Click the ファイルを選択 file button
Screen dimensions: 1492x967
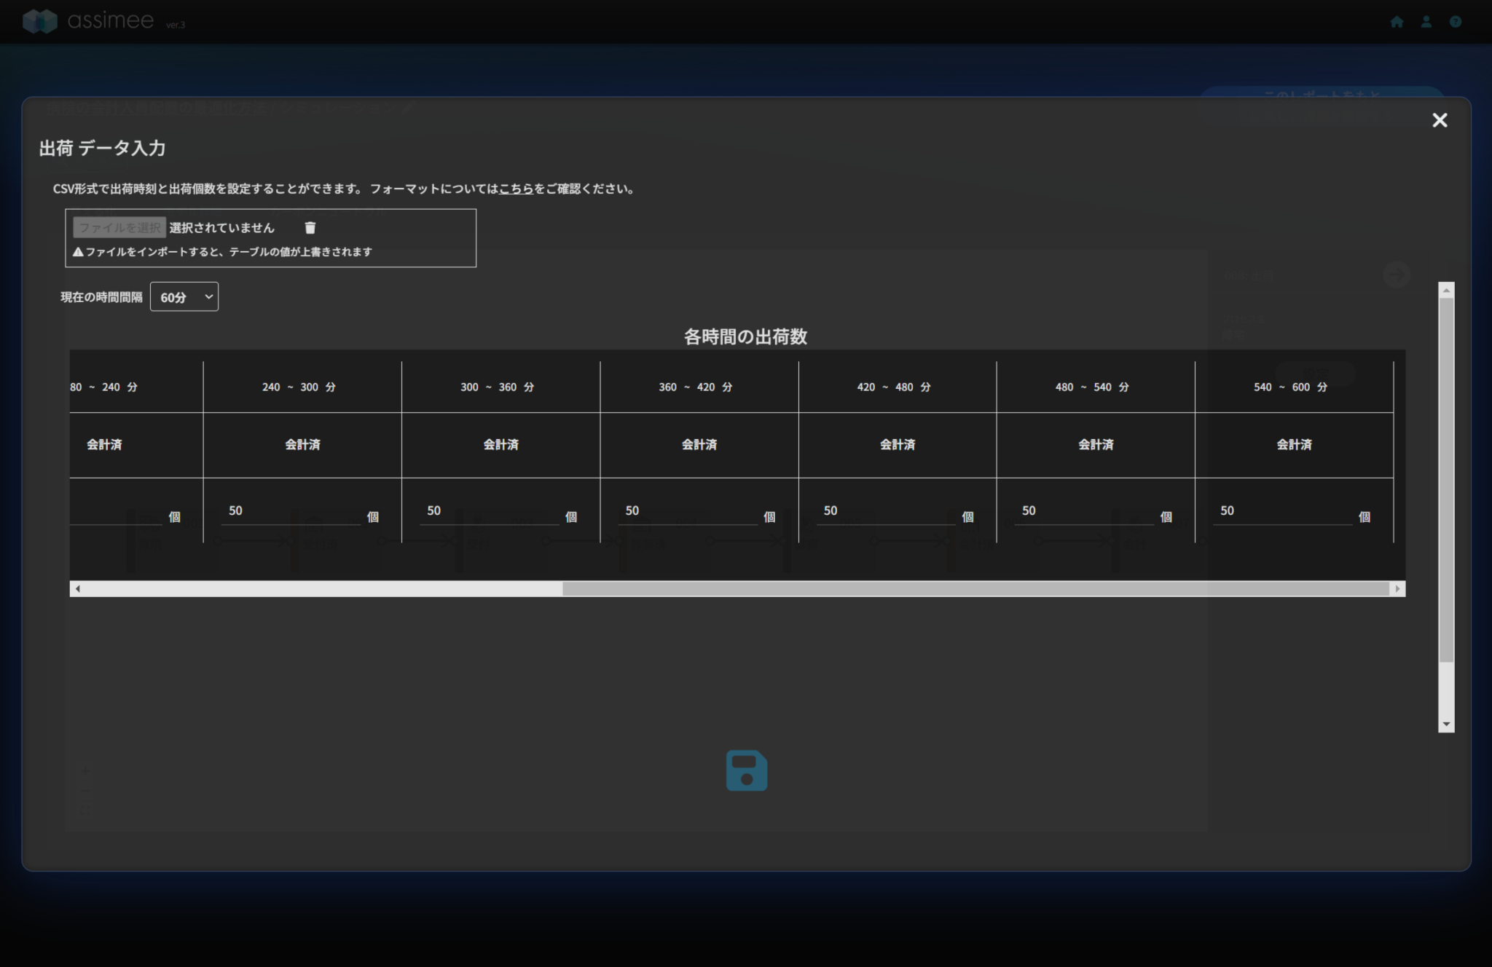(x=119, y=228)
